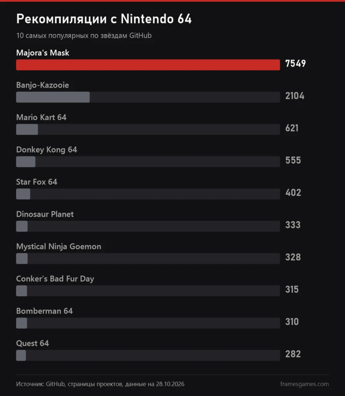Screen dimensions: 345x396
Task: Select the Conker's Bad Fur Day label
Action: [55, 279]
